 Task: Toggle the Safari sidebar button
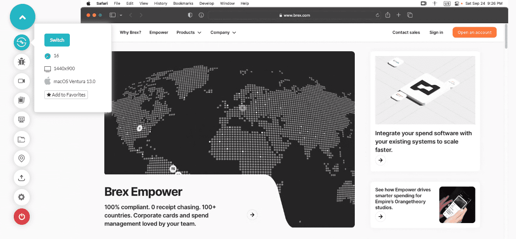[113, 15]
